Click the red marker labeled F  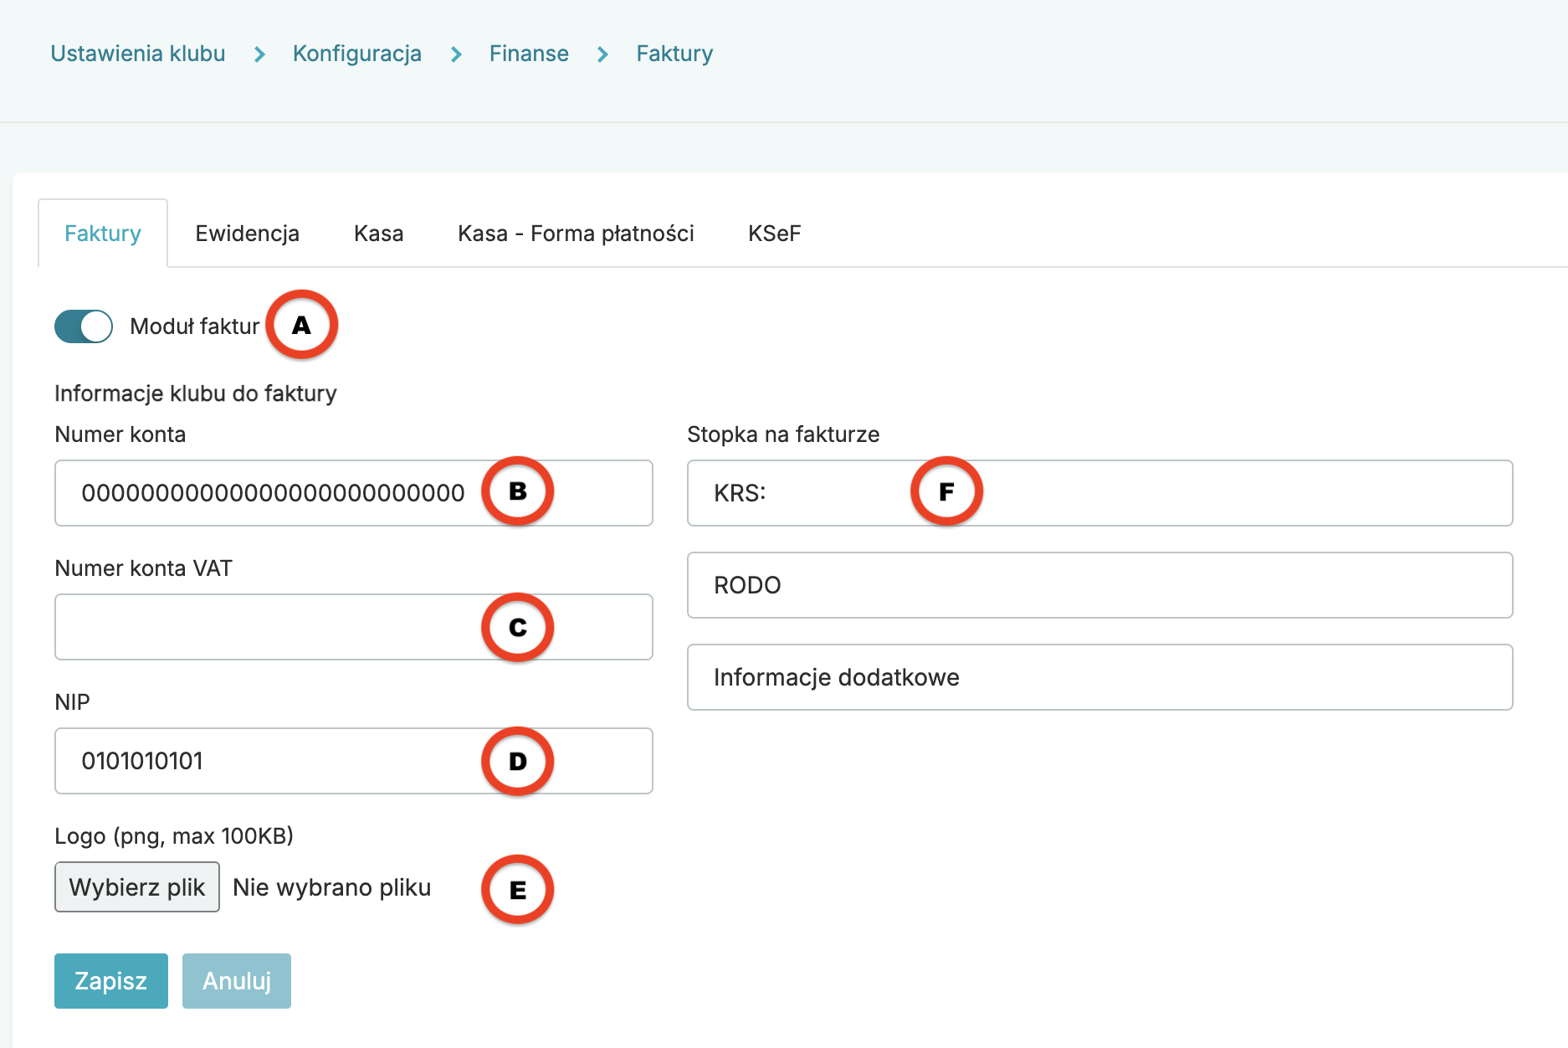tap(946, 491)
